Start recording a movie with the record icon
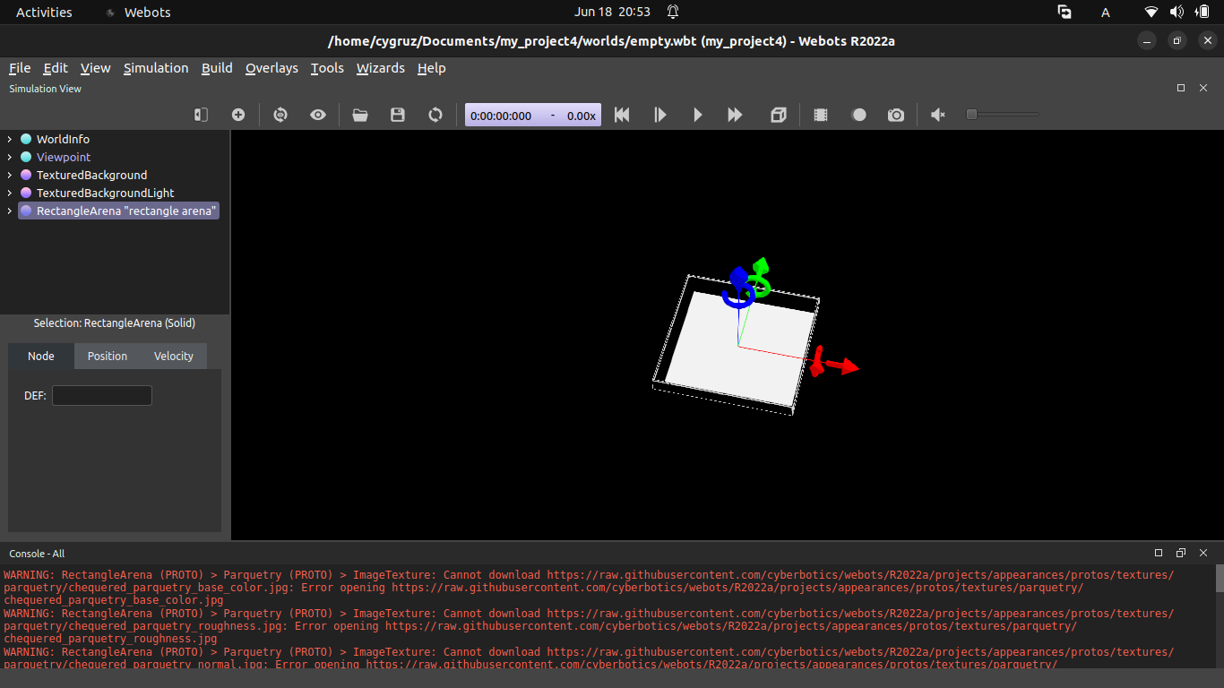Screen dimensions: 1224x688 [858, 115]
